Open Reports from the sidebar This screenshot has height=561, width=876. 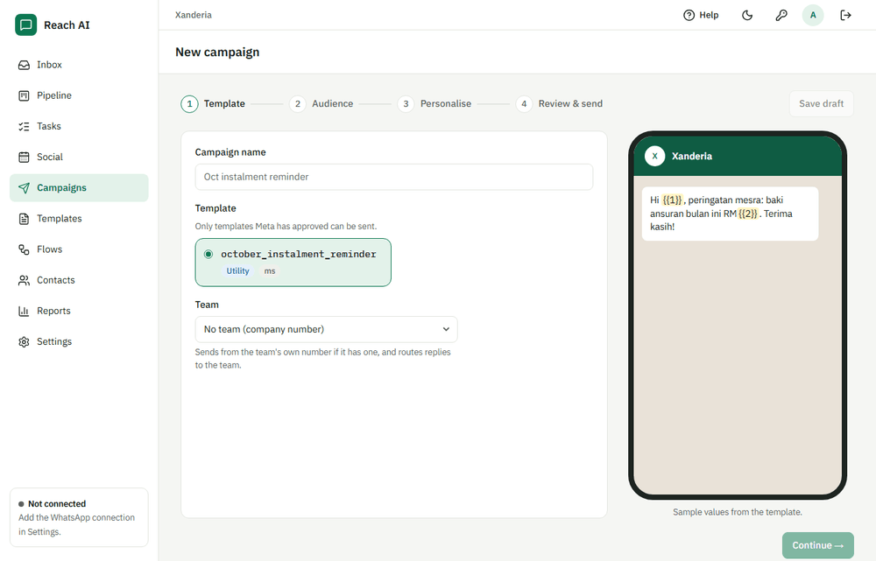click(79, 311)
